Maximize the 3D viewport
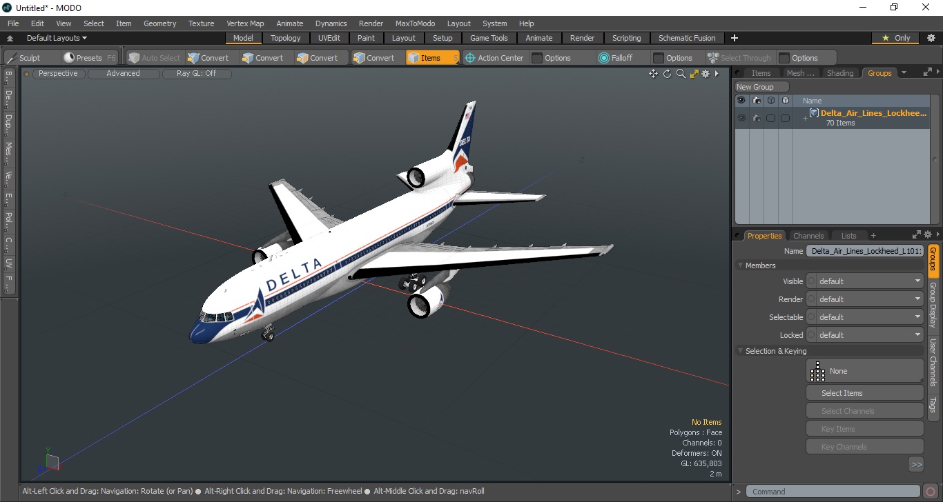 click(x=694, y=74)
